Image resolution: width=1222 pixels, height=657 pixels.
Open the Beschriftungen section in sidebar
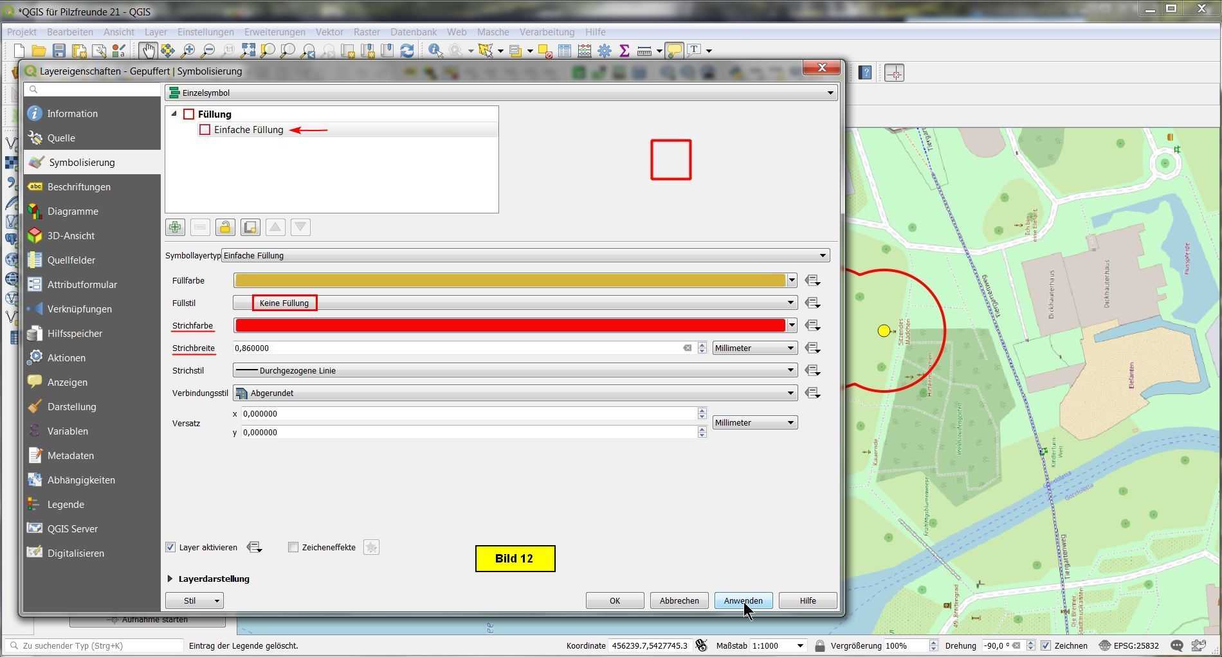pyautogui.click(x=78, y=187)
